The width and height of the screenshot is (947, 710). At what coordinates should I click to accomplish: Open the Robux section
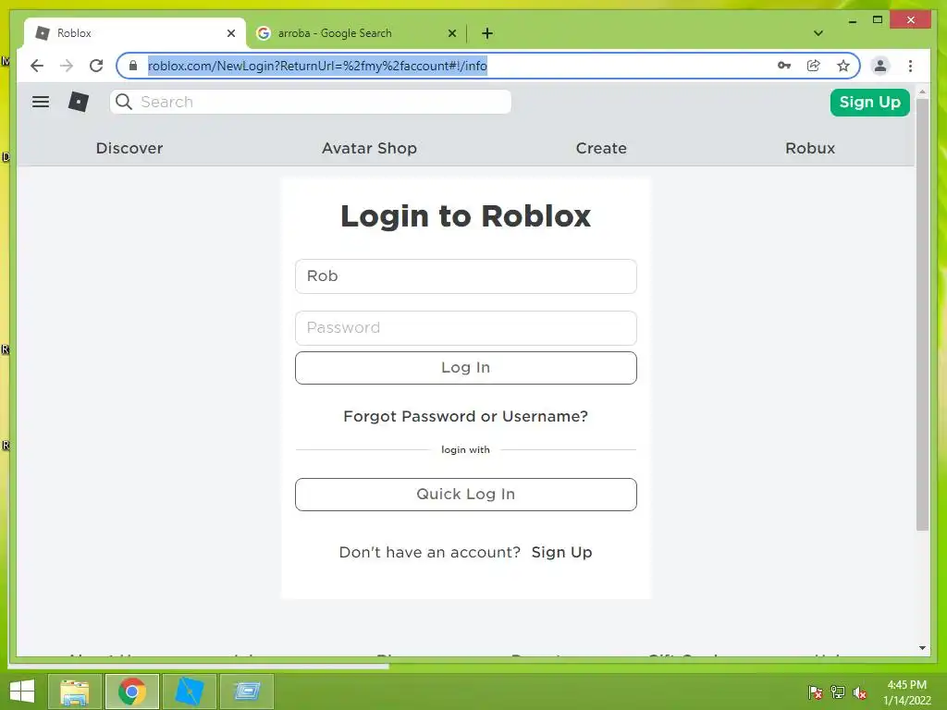[x=810, y=148]
